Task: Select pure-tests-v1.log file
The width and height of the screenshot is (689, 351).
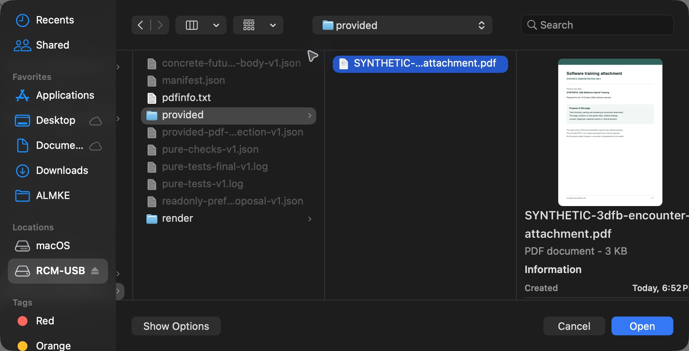Action: tap(229, 184)
